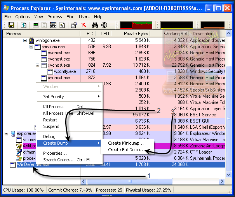Open the Users menu
235x197 pixels.
pyautogui.click(x=84, y=17)
